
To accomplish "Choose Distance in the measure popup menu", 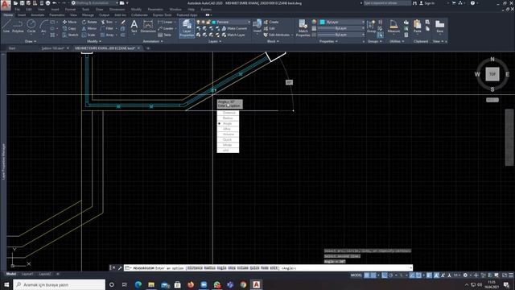I will click(x=228, y=113).
